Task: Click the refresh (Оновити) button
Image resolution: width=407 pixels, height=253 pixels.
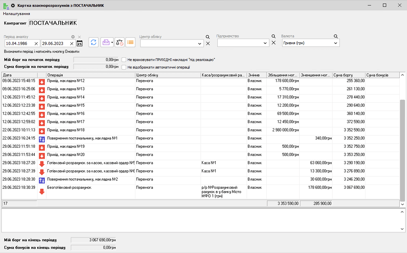Action: point(94,42)
